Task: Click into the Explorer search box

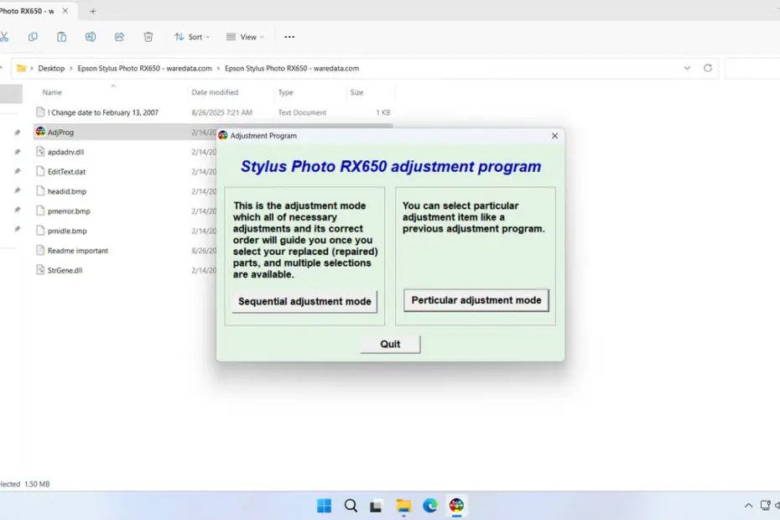Action: pyautogui.click(x=752, y=68)
